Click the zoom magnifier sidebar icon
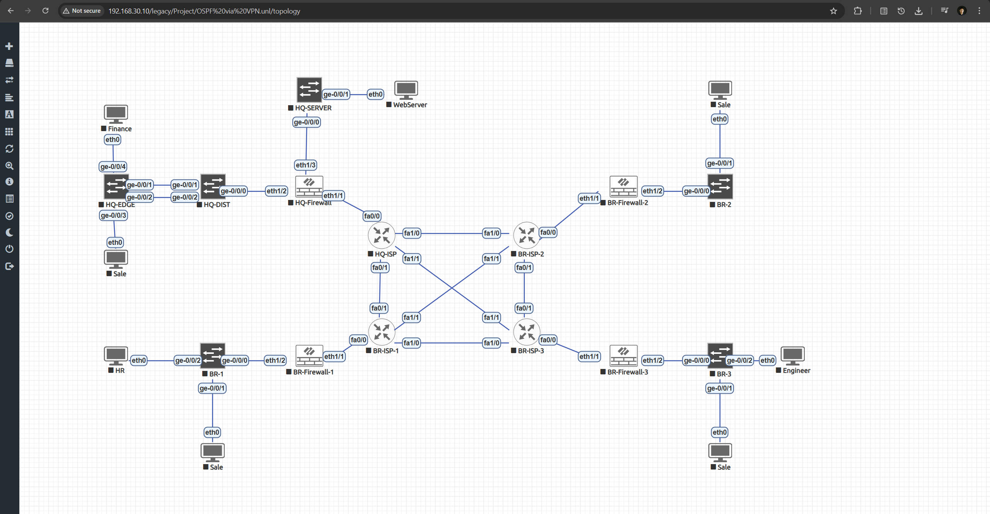The image size is (990, 514). point(9,166)
